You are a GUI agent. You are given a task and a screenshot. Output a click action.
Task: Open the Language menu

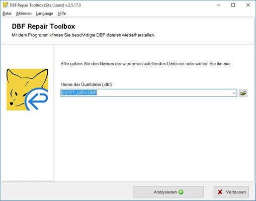point(45,14)
